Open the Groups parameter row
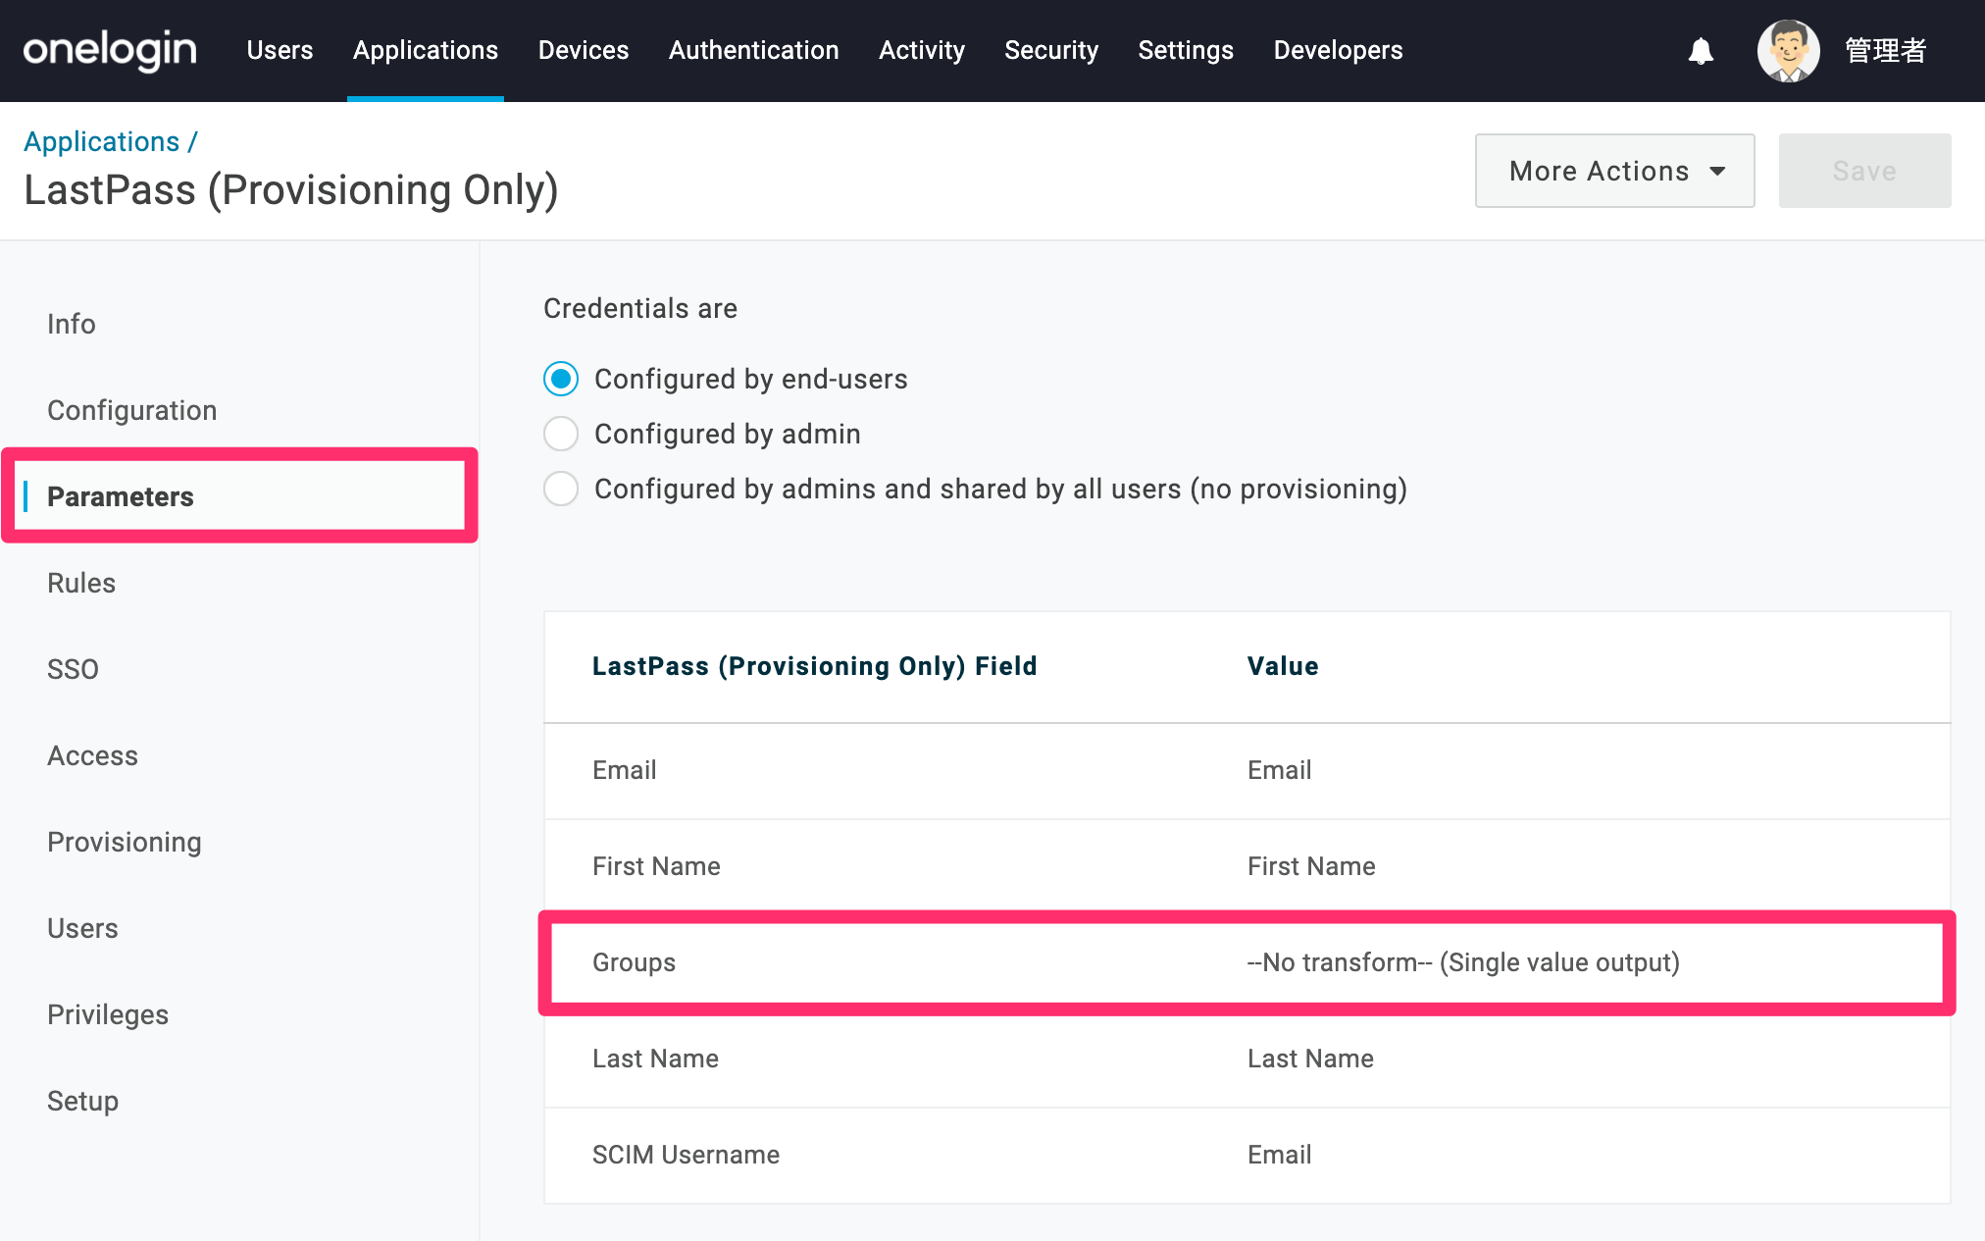This screenshot has width=1985, height=1241. [1247, 962]
